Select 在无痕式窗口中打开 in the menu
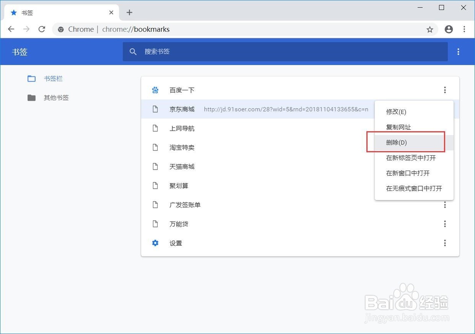 tap(414, 189)
